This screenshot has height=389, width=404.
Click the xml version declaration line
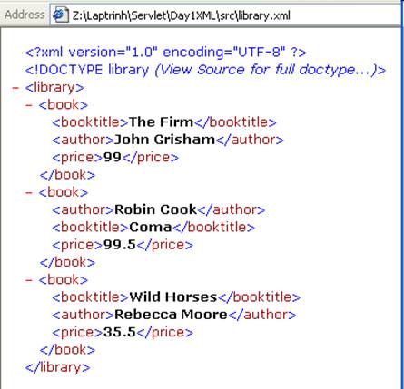(x=166, y=53)
